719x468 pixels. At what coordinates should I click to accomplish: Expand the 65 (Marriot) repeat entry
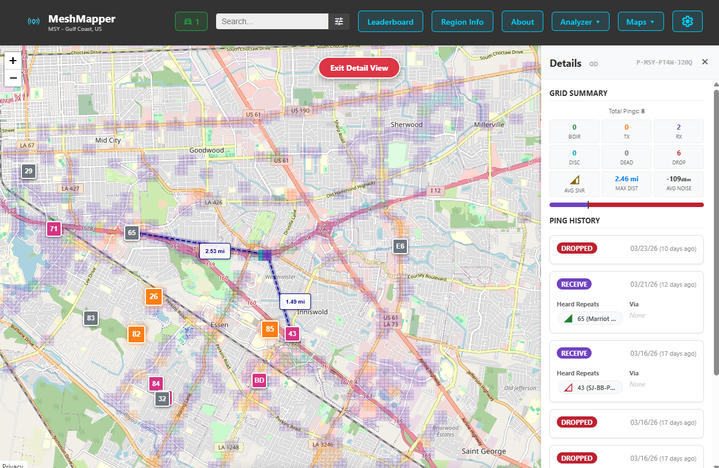pos(590,318)
